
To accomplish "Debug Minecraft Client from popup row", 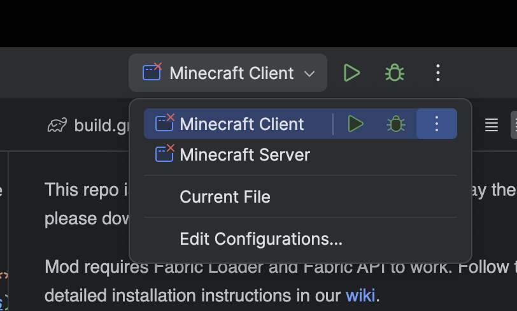I will click(x=395, y=124).
